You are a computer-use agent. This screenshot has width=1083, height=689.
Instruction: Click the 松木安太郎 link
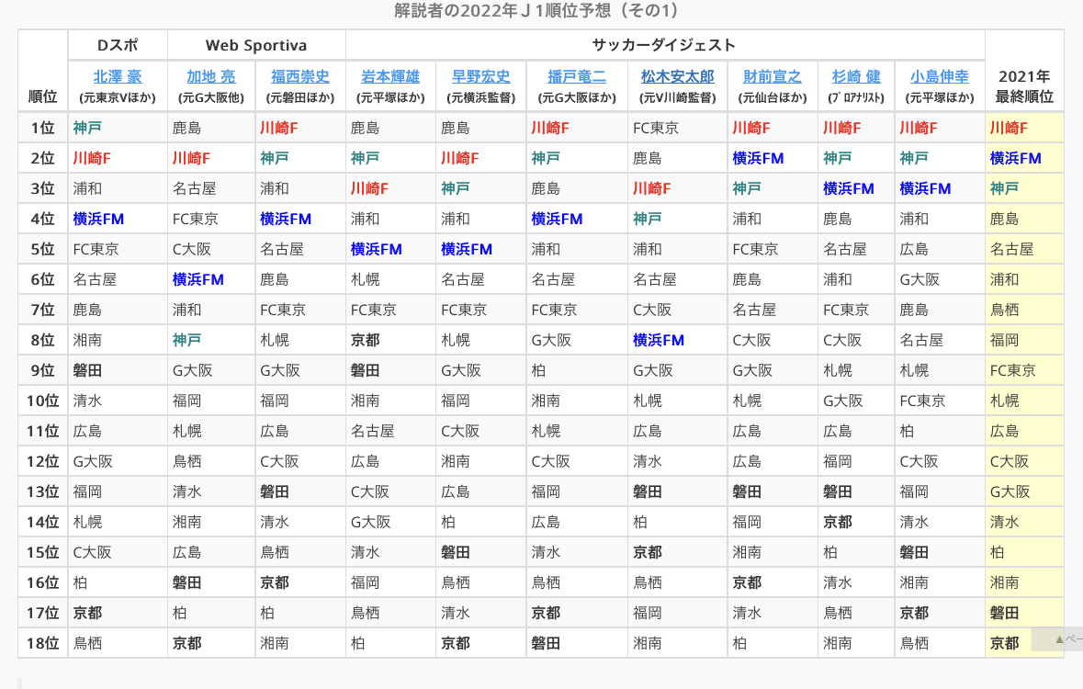tap(677, 77)
